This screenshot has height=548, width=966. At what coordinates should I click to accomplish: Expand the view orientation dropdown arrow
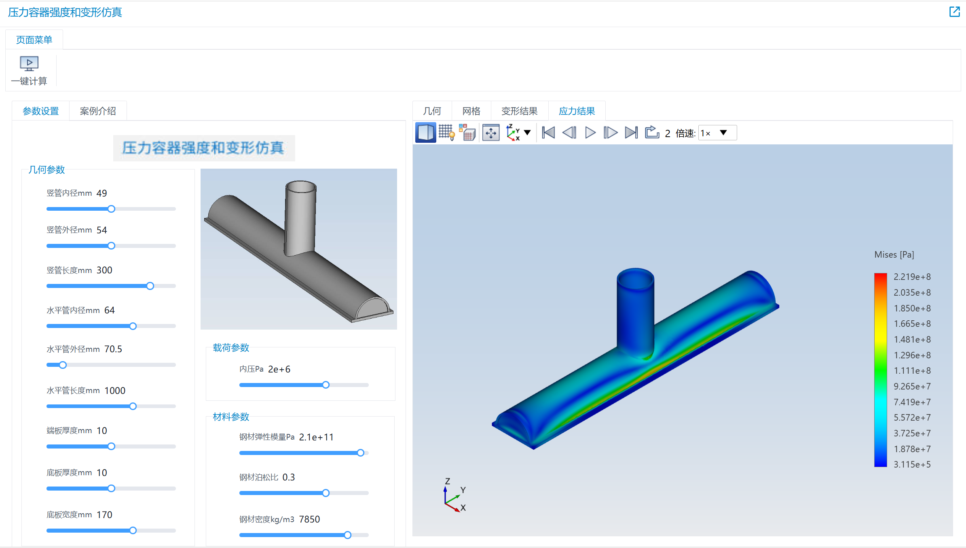pyautogui.click(x=527, y=133)
